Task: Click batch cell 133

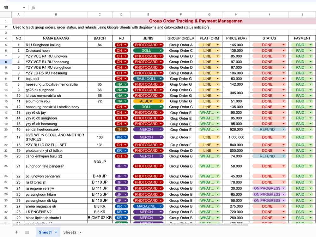Action: click(100, 137)
